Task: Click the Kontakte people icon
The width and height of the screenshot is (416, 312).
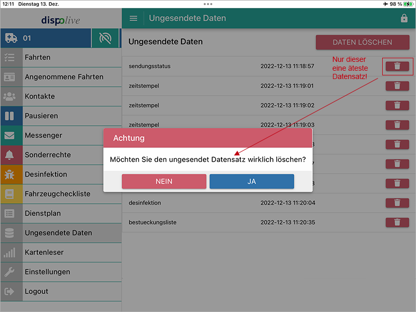Action: click(9, 96)
